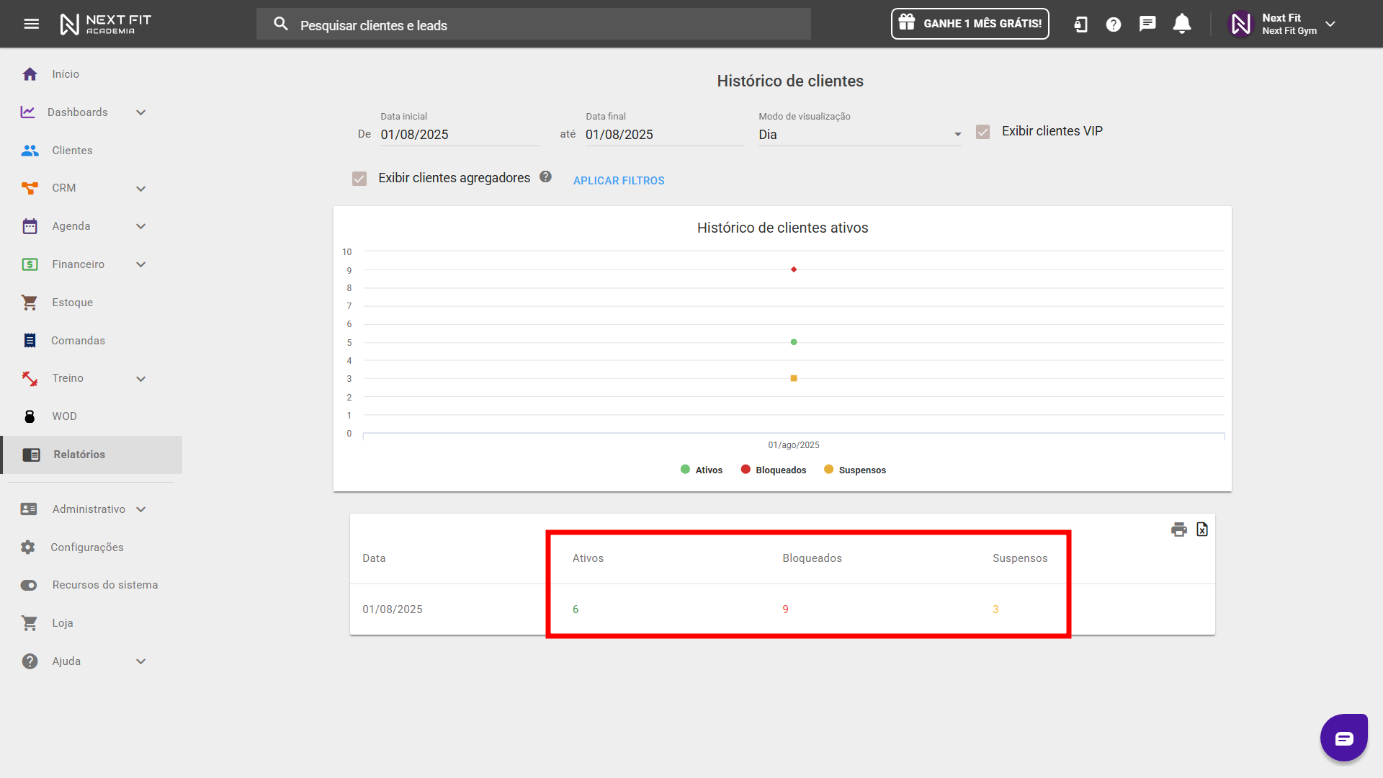Open the notifications bell
The width and height of the screenshot is (1383, 778).
click(x=1182, y=24)
